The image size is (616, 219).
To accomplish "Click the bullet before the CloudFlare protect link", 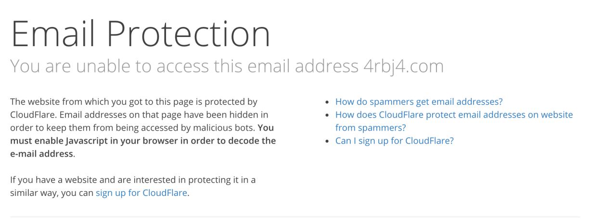I will click(x=328, y=115).
